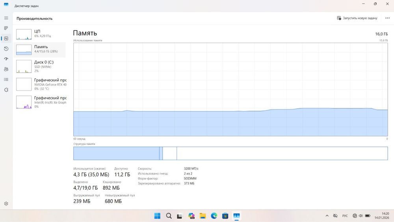Open the three-dots more options menu

(x=387, y=18)
